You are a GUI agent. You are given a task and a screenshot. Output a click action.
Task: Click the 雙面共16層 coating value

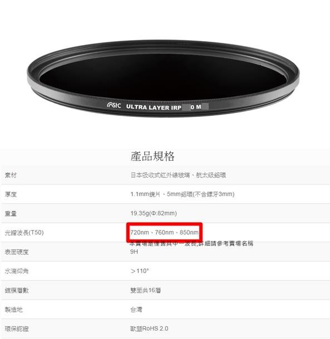[x=146, y=290]
